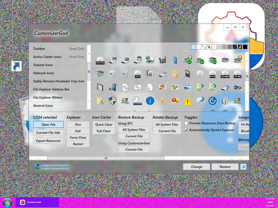This screenshot has width=278, height=208.
Task: Click Explorer Restart button
Action: tap(78, 144)
